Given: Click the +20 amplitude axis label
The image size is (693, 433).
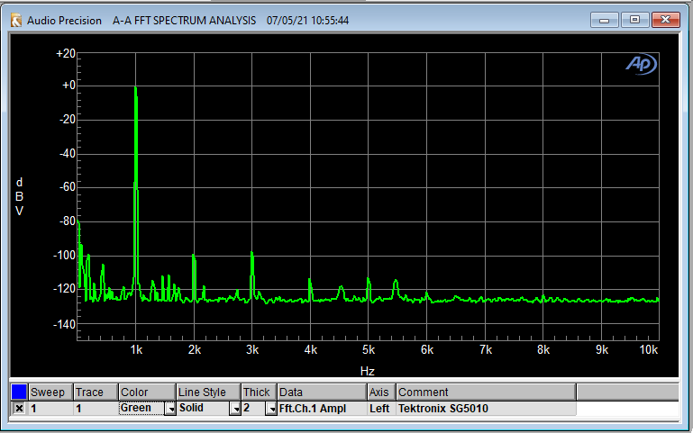Looking at the screenshot, I should click(66, 53).
